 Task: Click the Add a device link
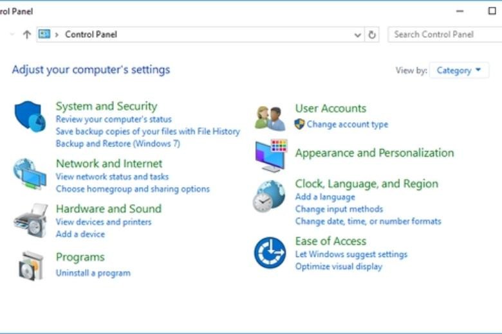point(80,234)
